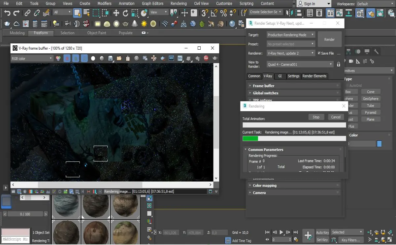Screen dimensions: 396x245
Task: Click the 0 / 100 time slider
Action: click(25, 214)
